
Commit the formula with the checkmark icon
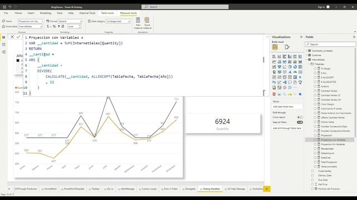pyautogui.click(x=18, y=37)
